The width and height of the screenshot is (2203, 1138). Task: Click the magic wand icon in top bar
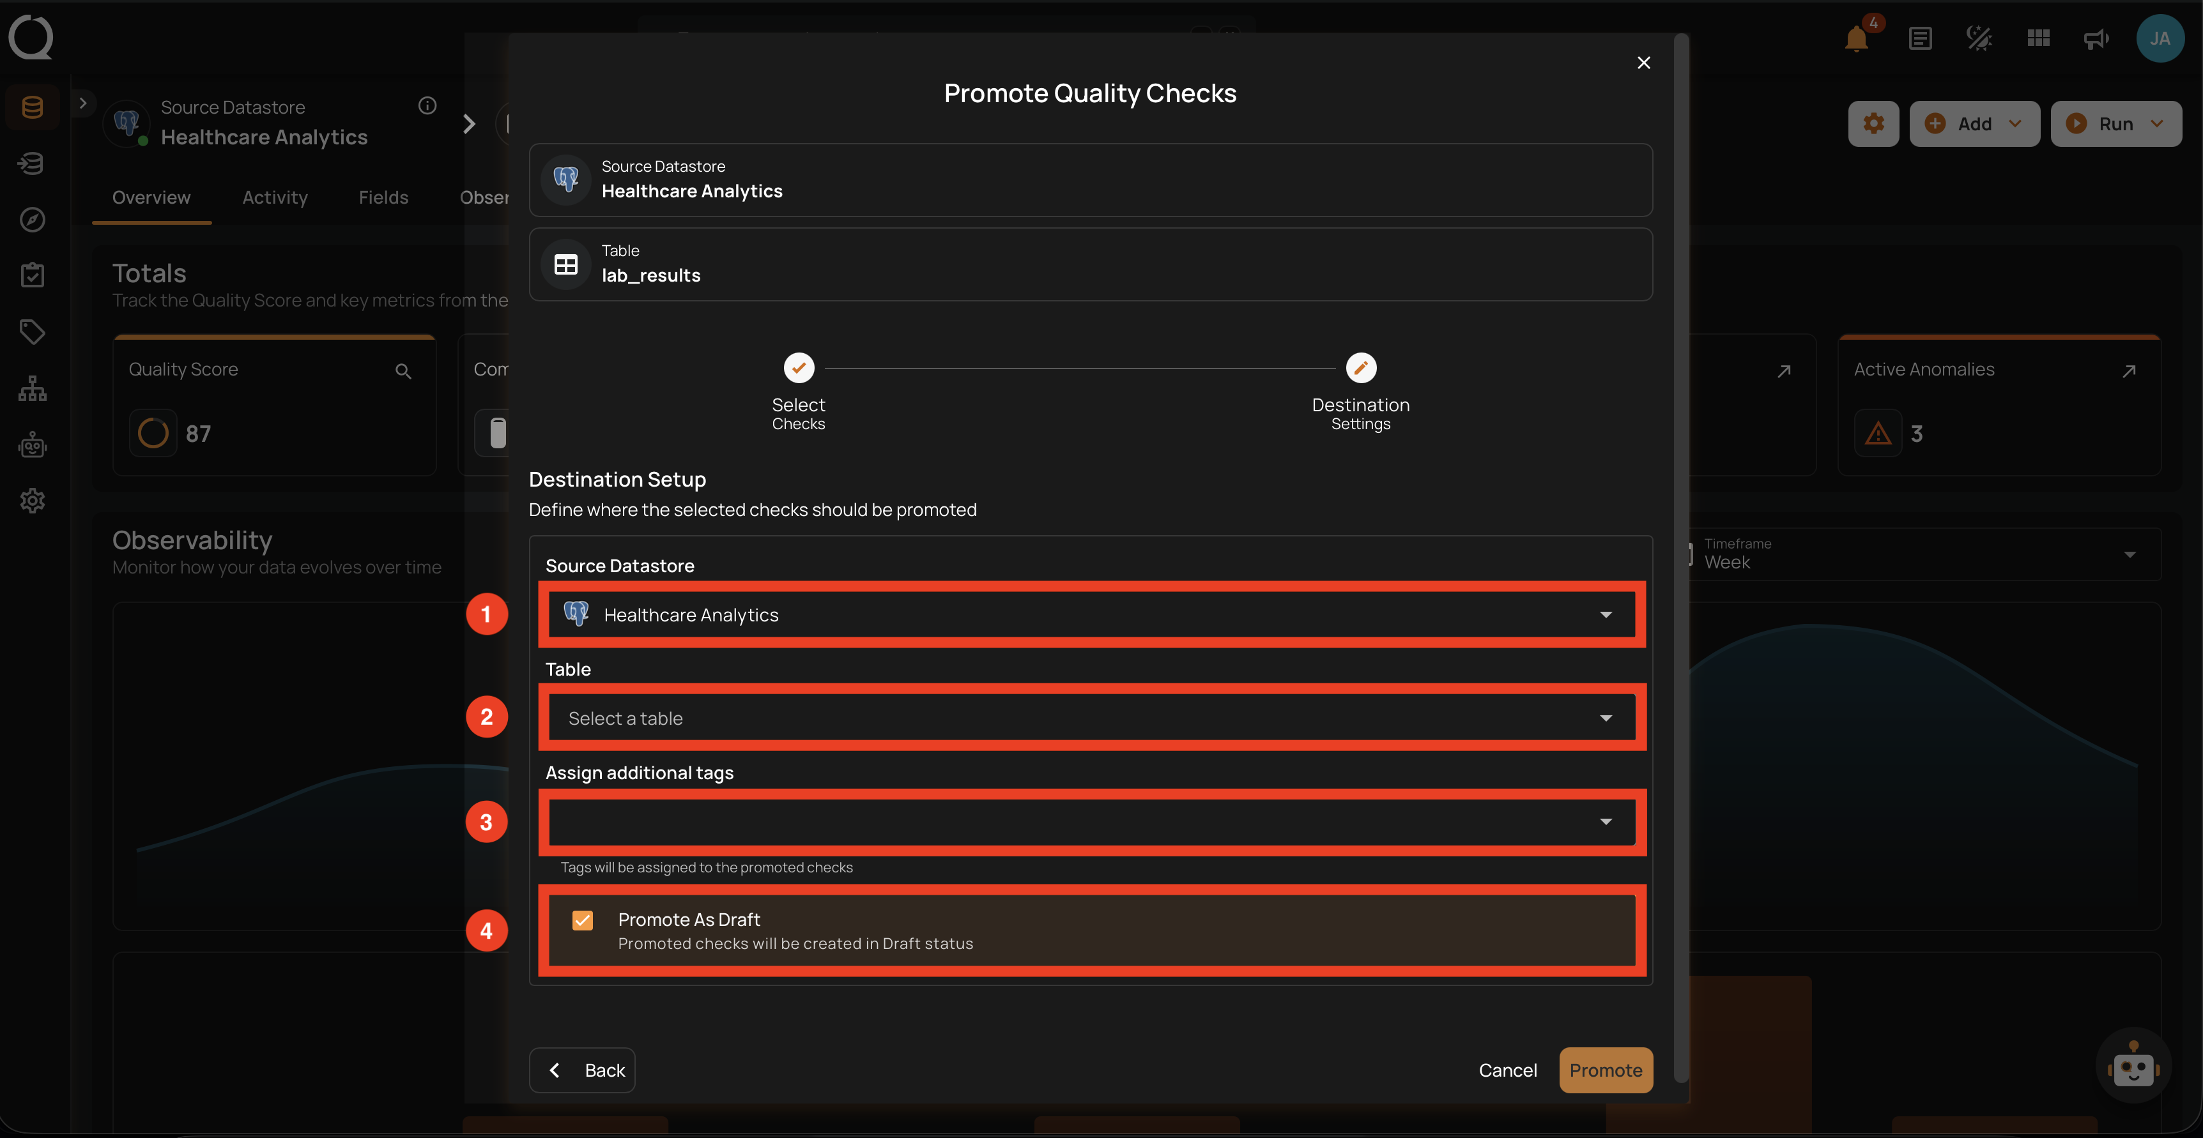1979,40
